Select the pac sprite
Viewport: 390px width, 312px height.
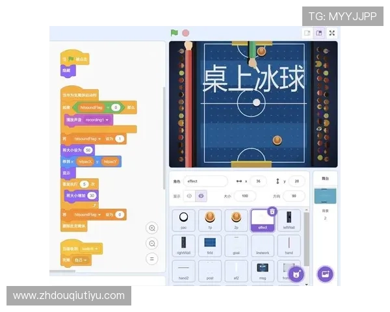[183, 220]
